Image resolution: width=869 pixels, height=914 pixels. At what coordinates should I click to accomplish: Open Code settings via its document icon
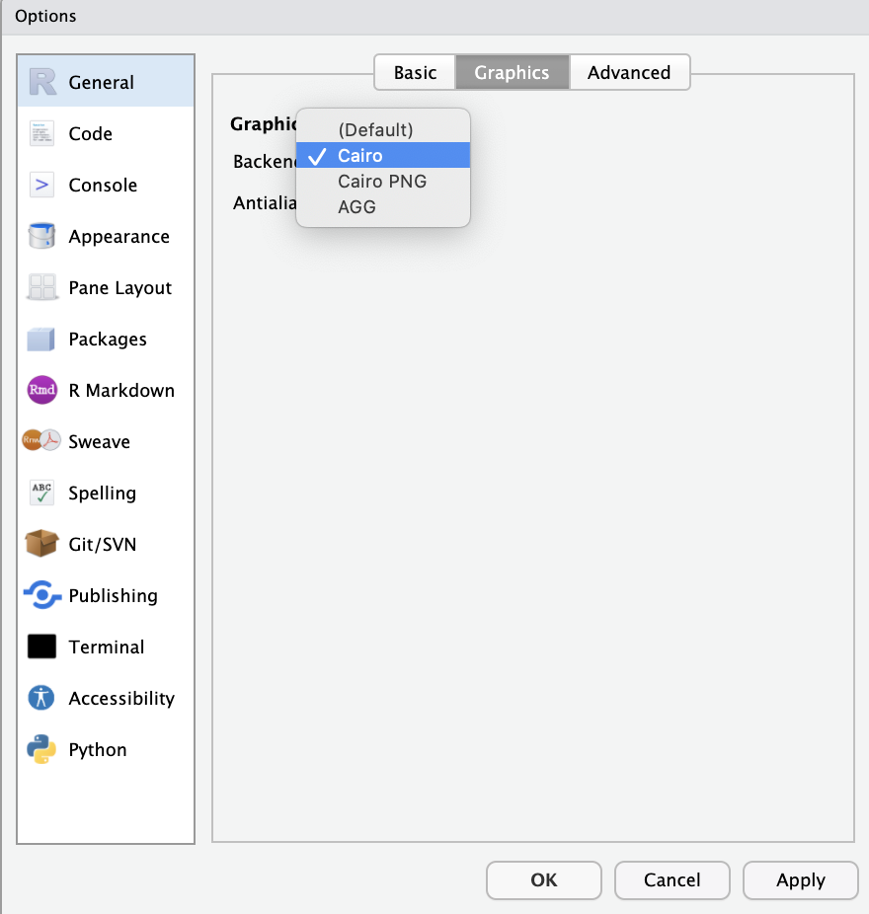pyautogui.click(x=42, y=133)
